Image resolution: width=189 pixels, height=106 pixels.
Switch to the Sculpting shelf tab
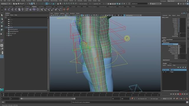27,6
